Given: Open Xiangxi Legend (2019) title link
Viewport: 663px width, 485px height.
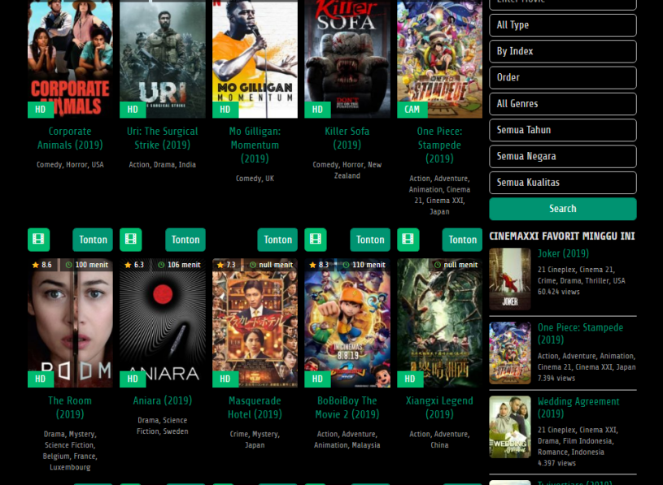Looking at the screenshot, I should (440, 407).
